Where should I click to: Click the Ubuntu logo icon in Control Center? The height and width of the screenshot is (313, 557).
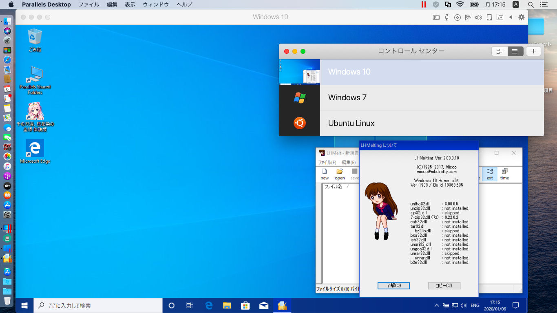(299, 123)
